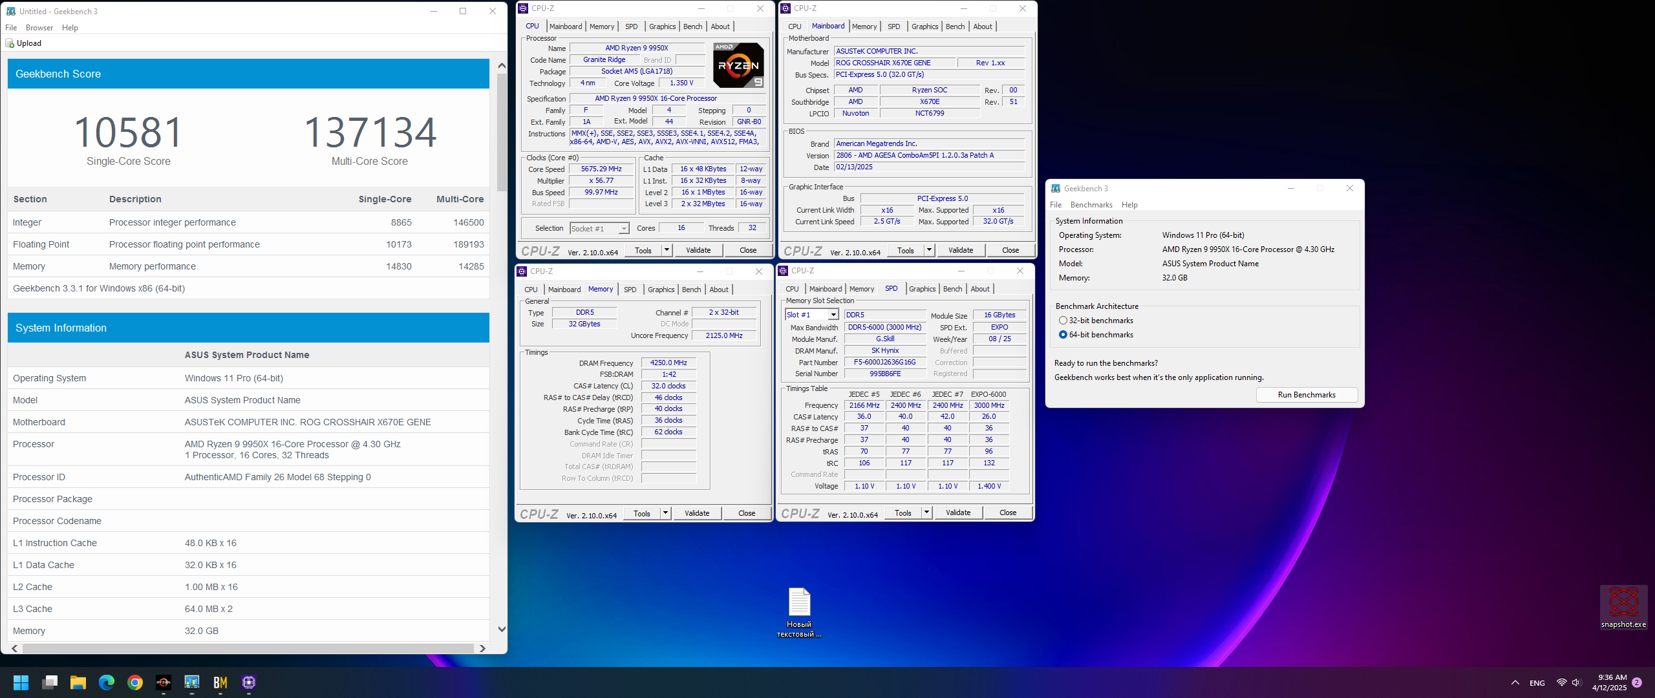The height and width of the screenshot is (698, 1655).
Task: Switch to About tab in CPU-Z Memory window
Action: pos(719,290)
